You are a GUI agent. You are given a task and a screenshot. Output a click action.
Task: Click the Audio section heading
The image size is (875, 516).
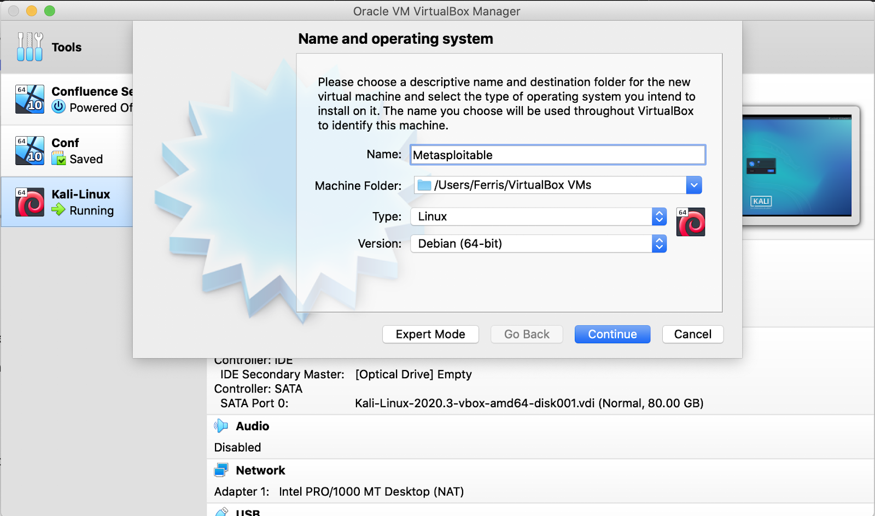pos(253,426)
